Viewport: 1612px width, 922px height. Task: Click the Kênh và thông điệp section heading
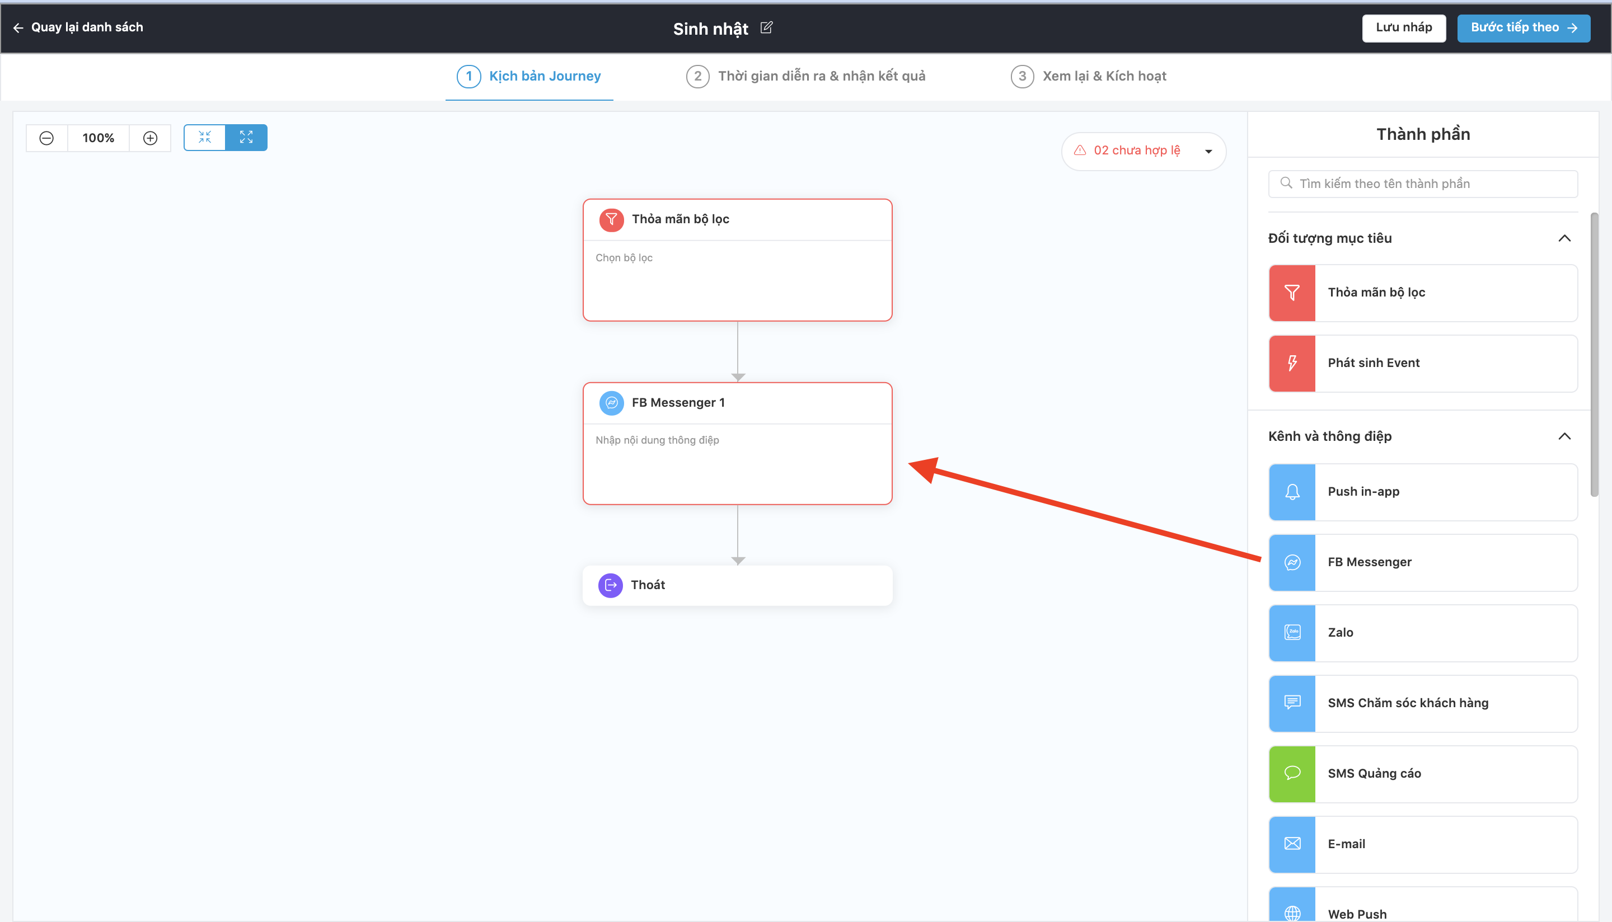(1329, 436)
